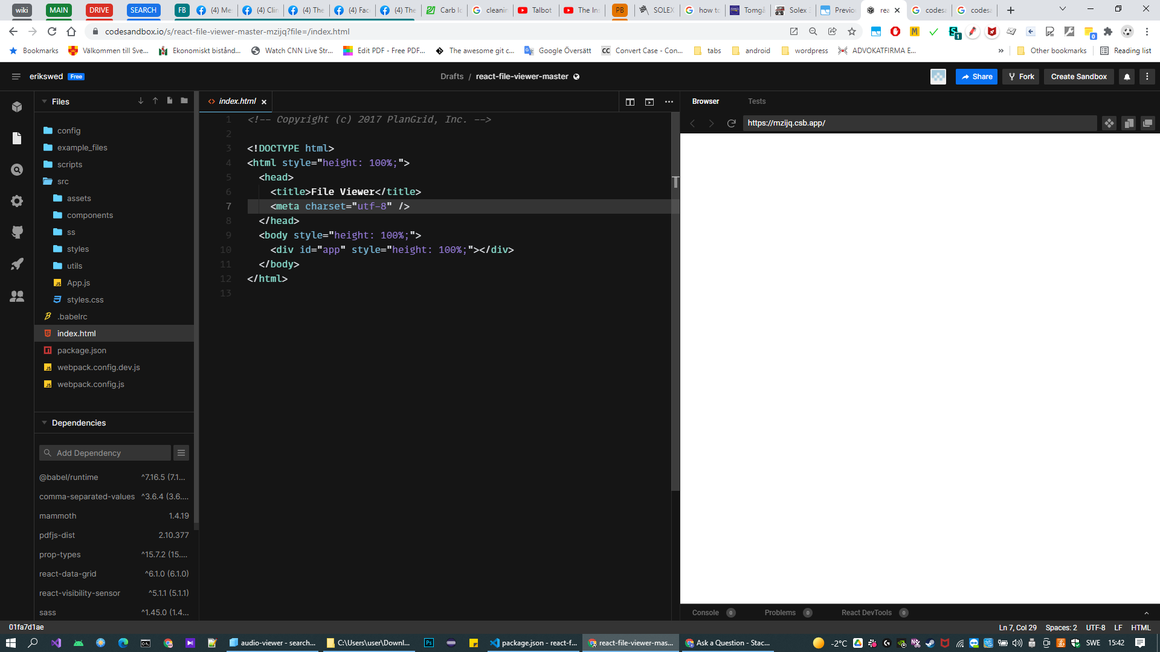1160x652 pixels.
Task: Select package.json in the file tree
Action: click(82, 350)
